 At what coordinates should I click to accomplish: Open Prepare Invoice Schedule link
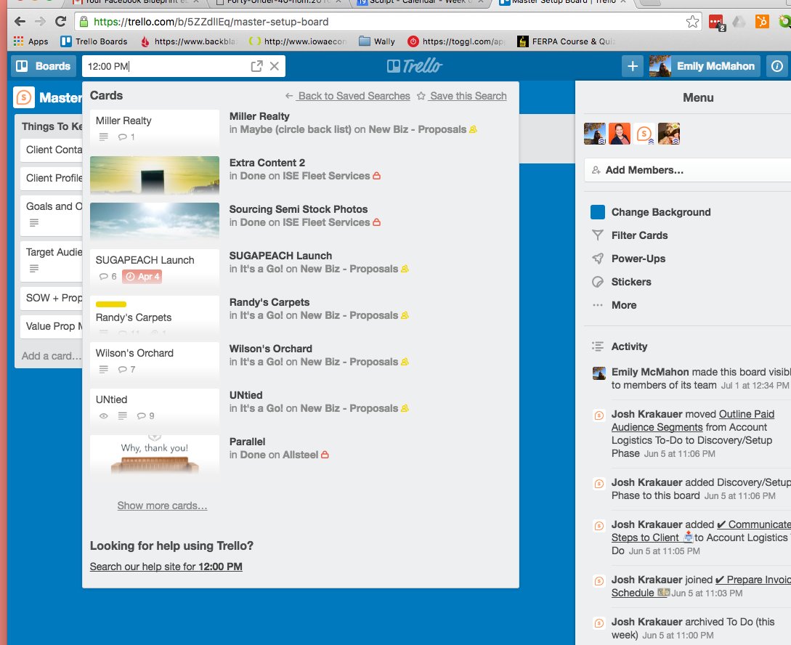702,586
